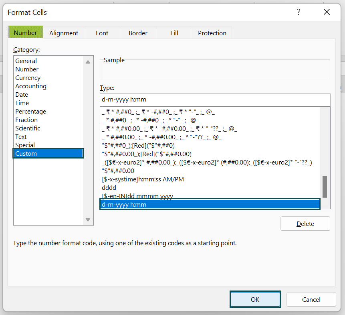
Task: Click the category list scroll-down arrow
Action: (87, 219)
